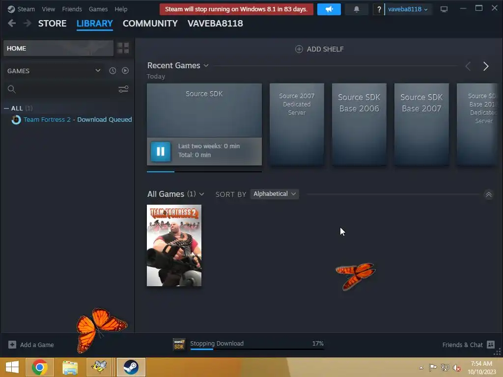This screenshot has width=503, height=377.
Task: Open All Games shelf dropdown
Action: point(201,194)
